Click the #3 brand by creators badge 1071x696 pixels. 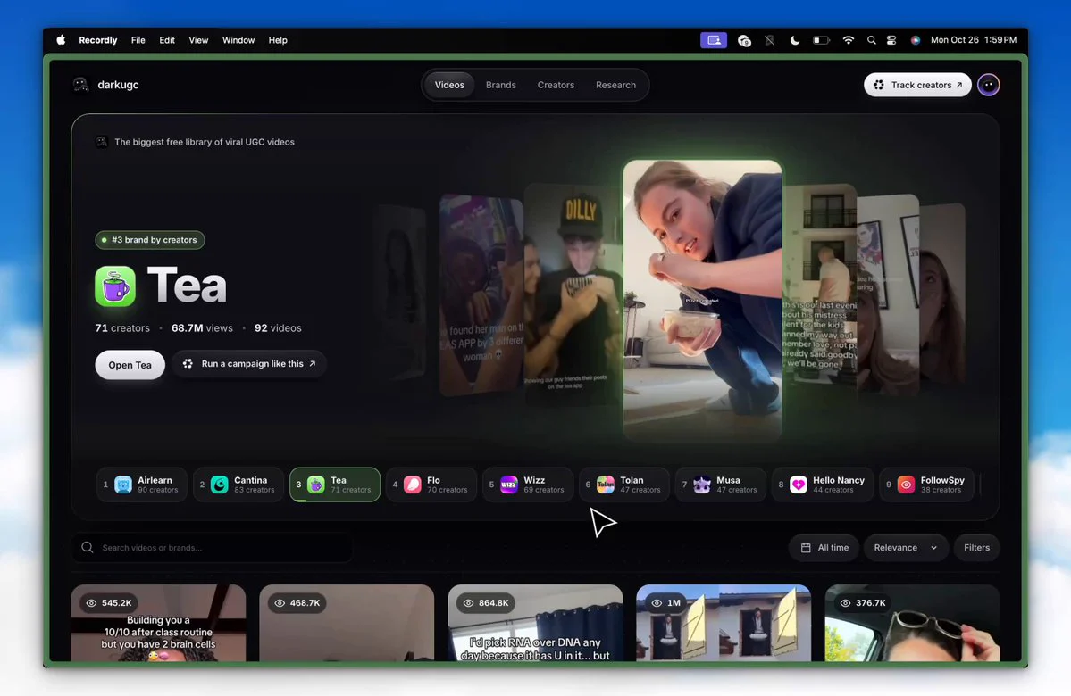point(149,239)
